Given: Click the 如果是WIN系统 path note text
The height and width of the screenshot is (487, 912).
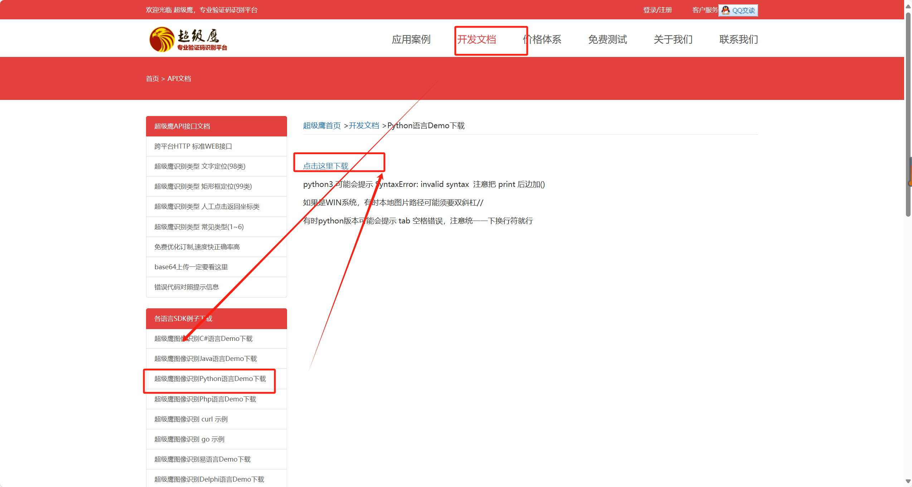Looking at the screenshot, I should pos(393,203).
